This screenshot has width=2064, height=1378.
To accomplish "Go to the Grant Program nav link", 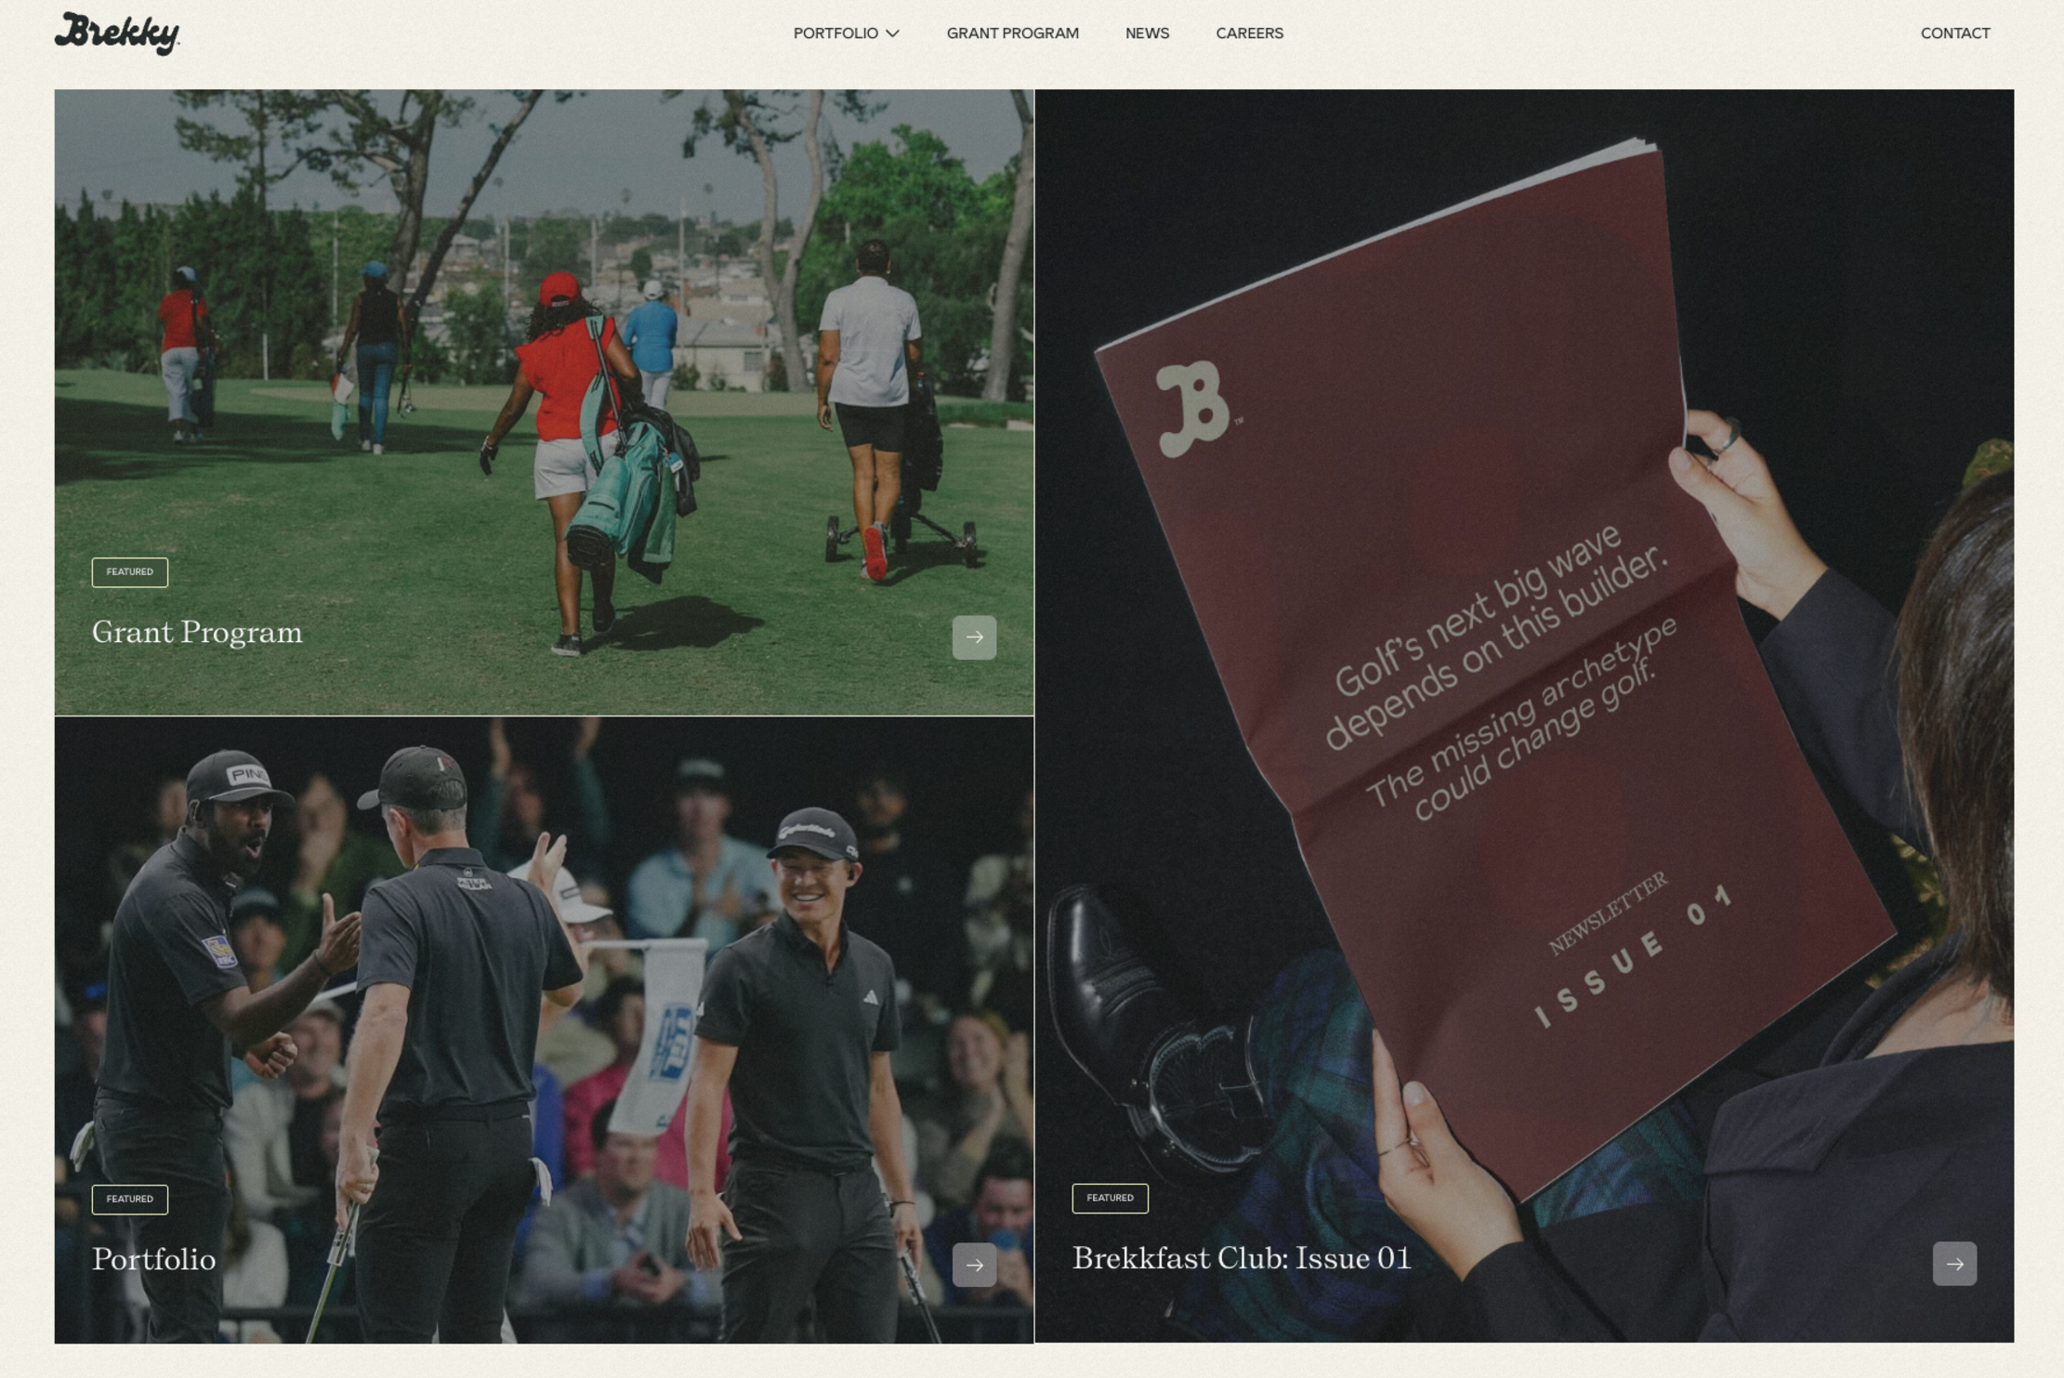I will tap(1012, 33).
